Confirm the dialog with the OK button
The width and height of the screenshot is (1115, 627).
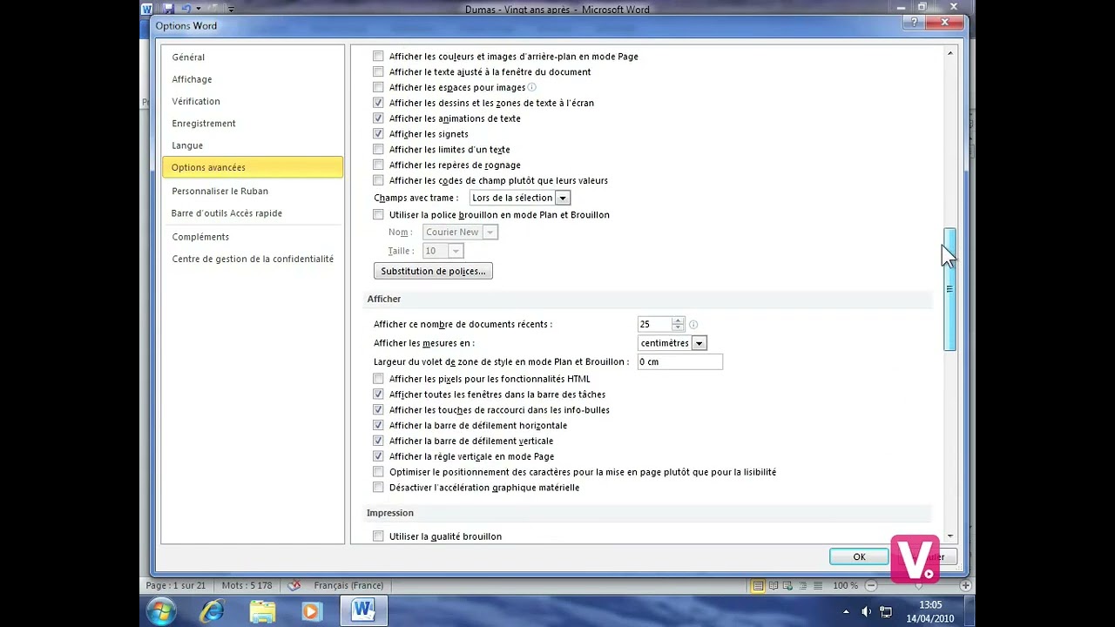(x=859, y=557)
